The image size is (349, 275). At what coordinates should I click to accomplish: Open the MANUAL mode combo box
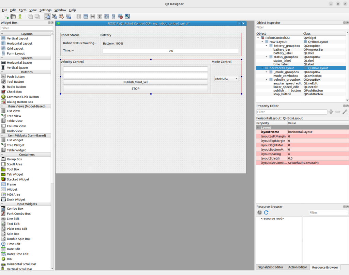226,79
